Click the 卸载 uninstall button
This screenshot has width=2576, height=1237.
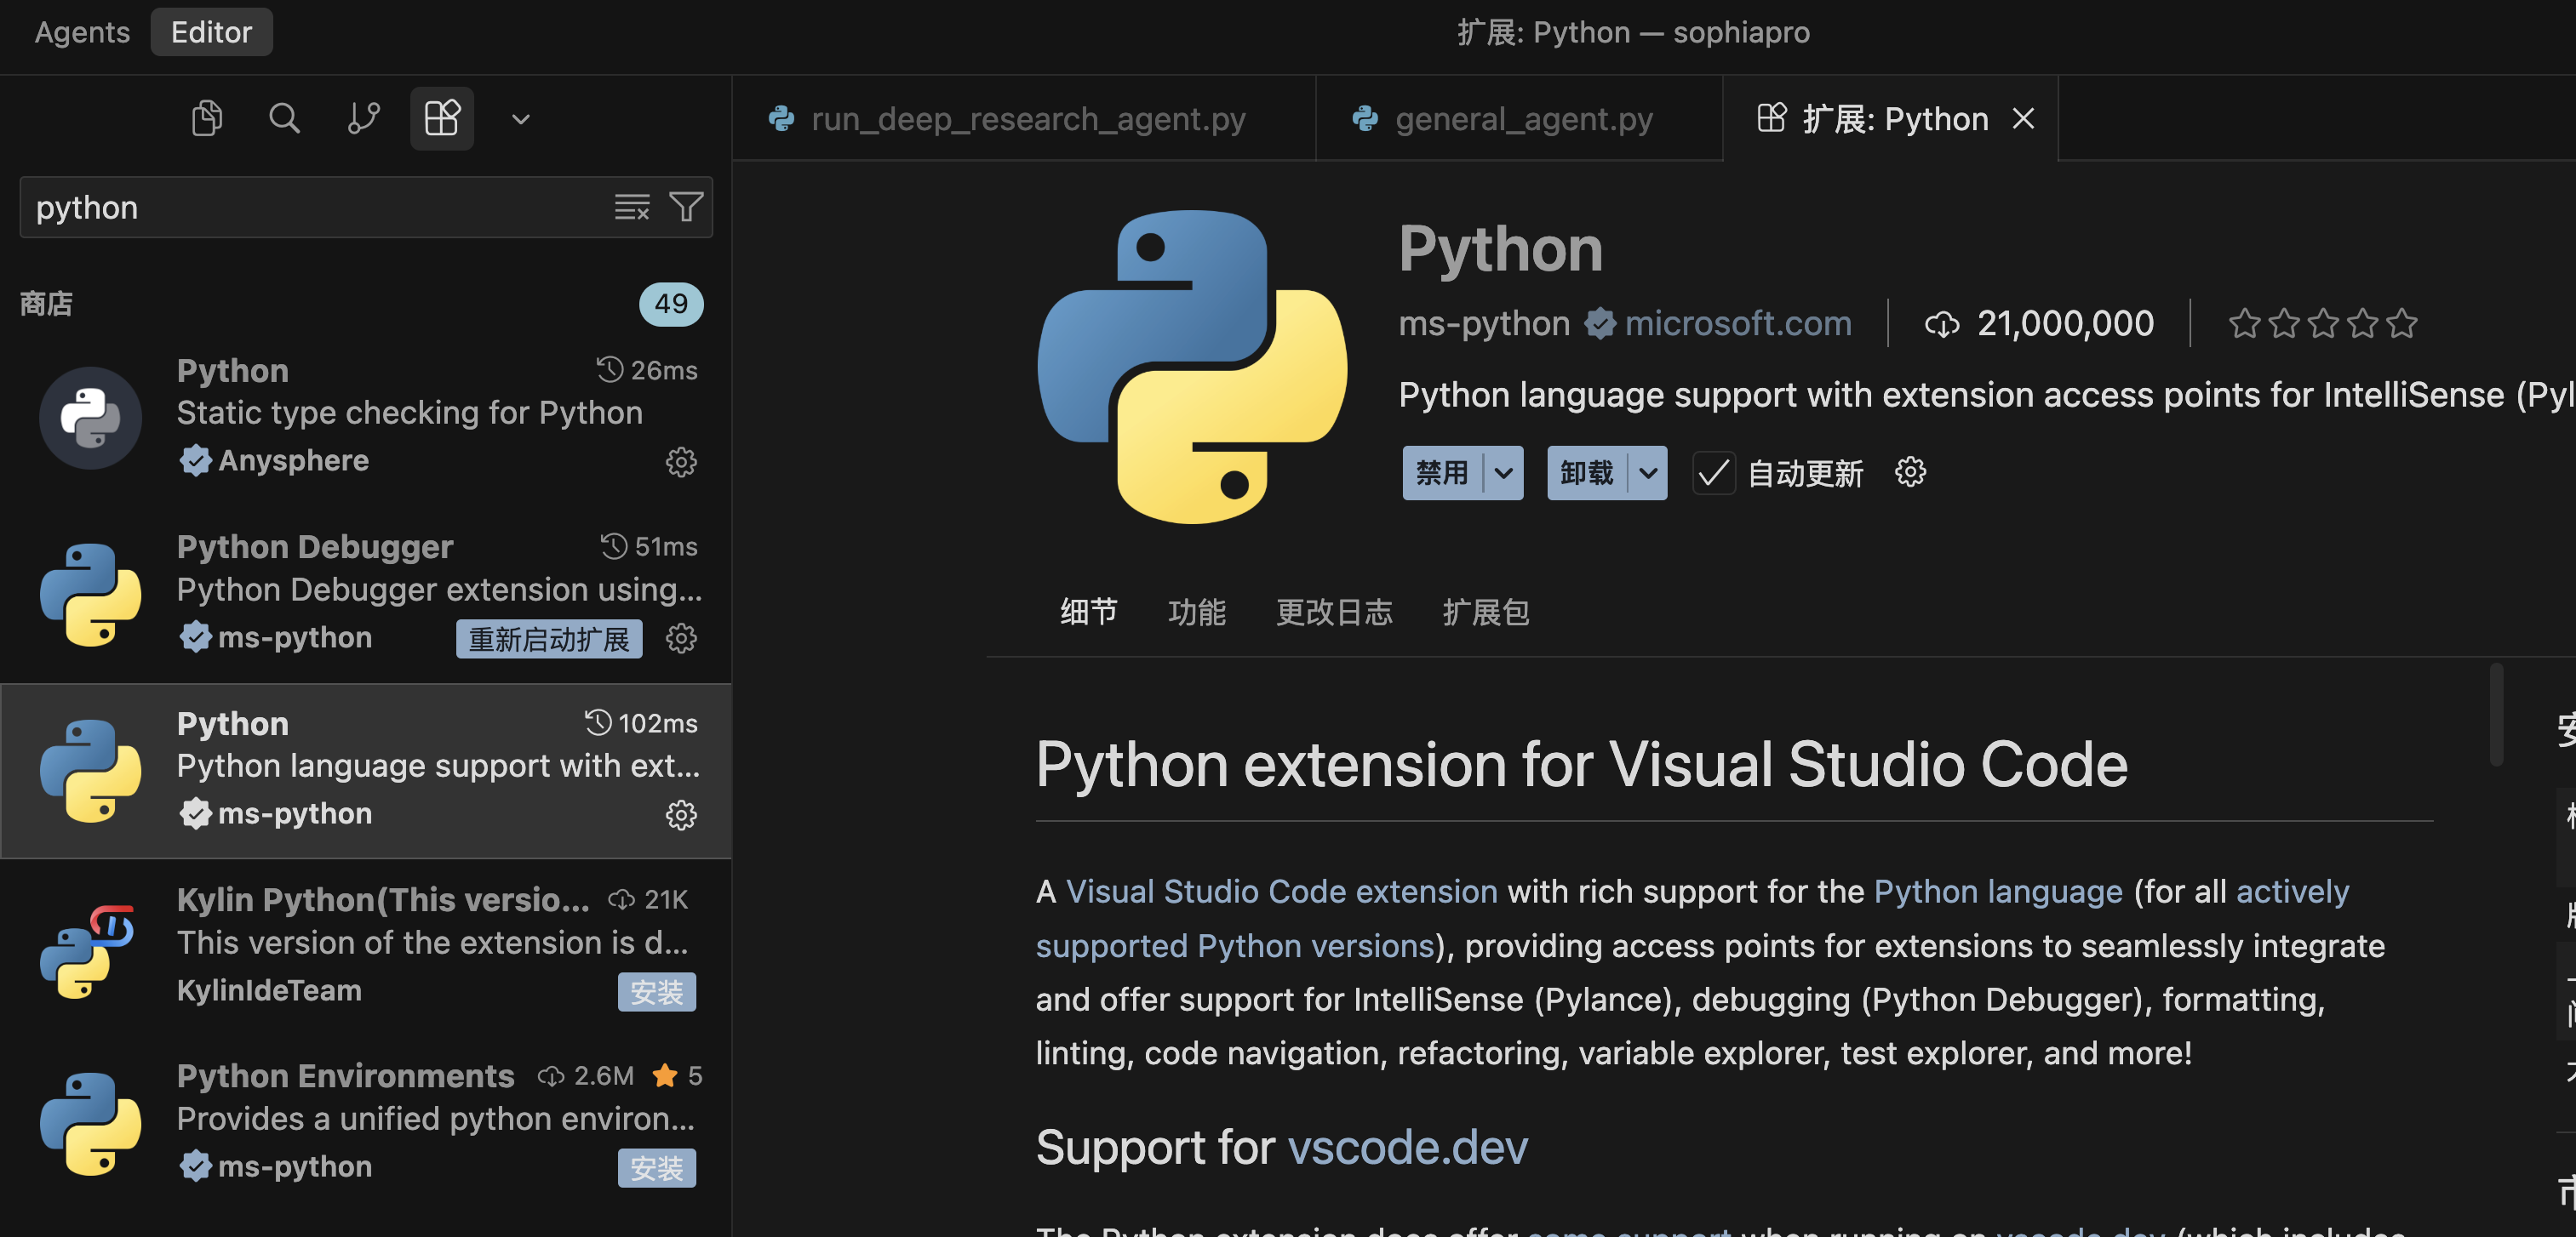pos(1587,473)
